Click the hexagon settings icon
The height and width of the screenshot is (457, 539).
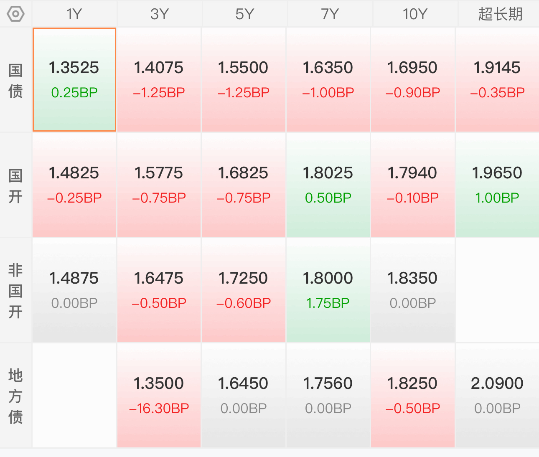point(16,14)
